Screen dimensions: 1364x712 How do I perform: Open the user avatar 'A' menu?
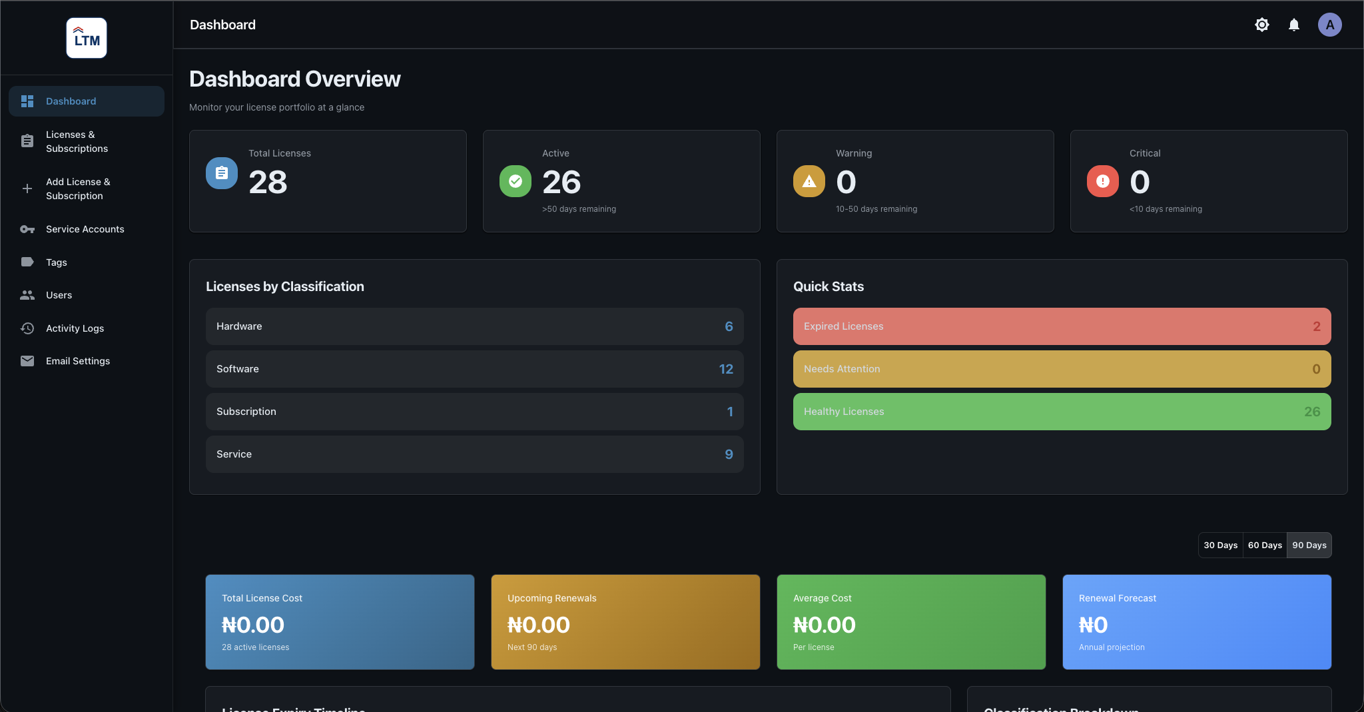coord(1330,25)
